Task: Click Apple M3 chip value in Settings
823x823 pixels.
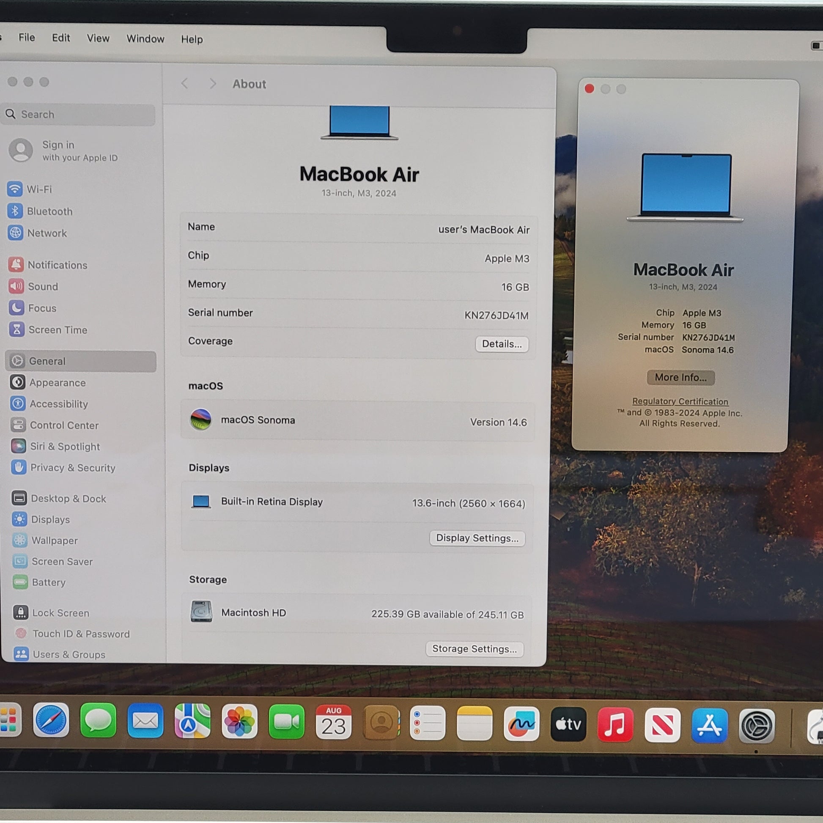Action: pos(507,258)
